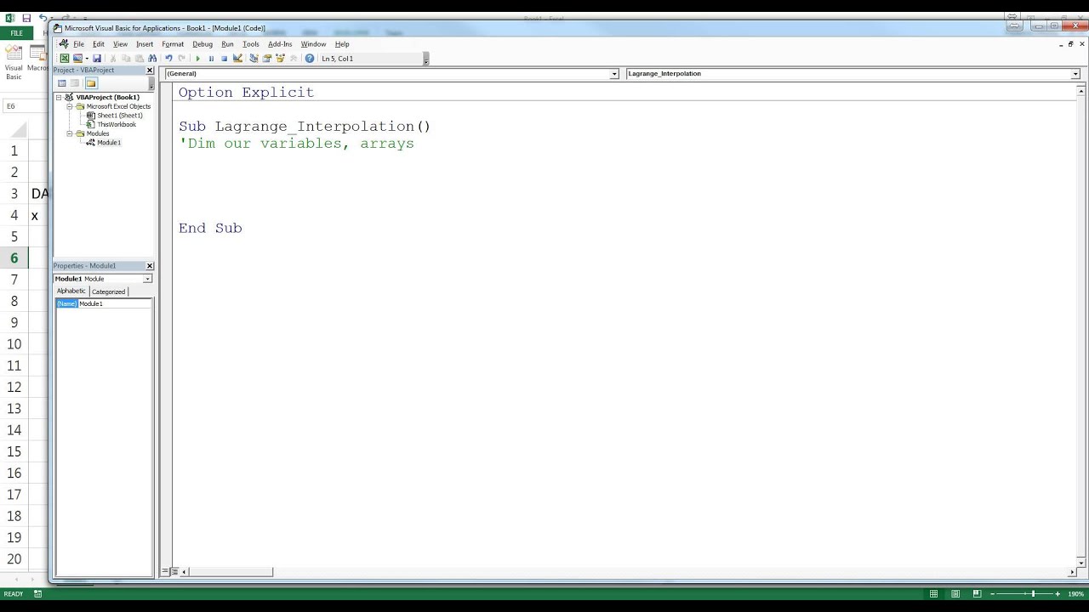Click the Redo arrow icon

tap(181, 59)
